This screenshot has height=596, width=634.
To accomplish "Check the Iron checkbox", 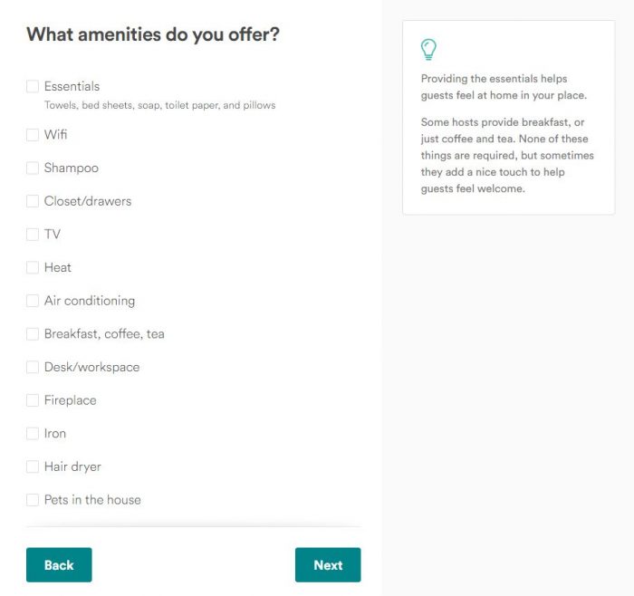I will point(33,434).
